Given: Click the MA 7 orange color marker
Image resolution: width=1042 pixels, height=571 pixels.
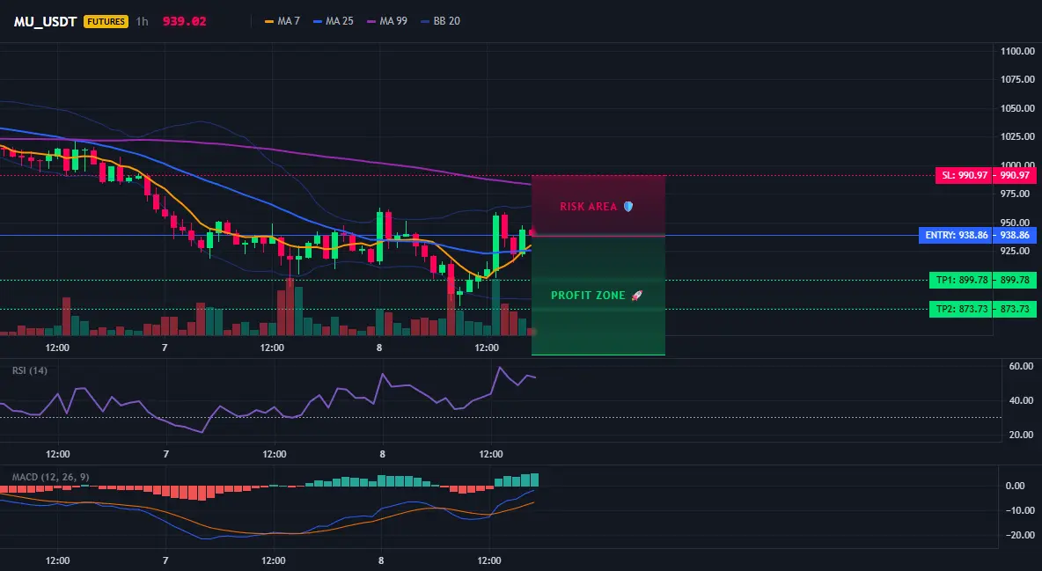Looking at the screenshot, I should click(x=269, y=21).
